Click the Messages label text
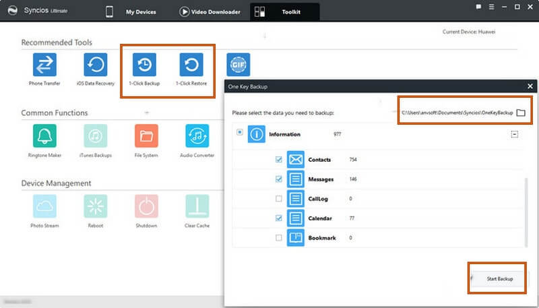The width and height of the screenshot is (539, 308). (x=321, y=179)
